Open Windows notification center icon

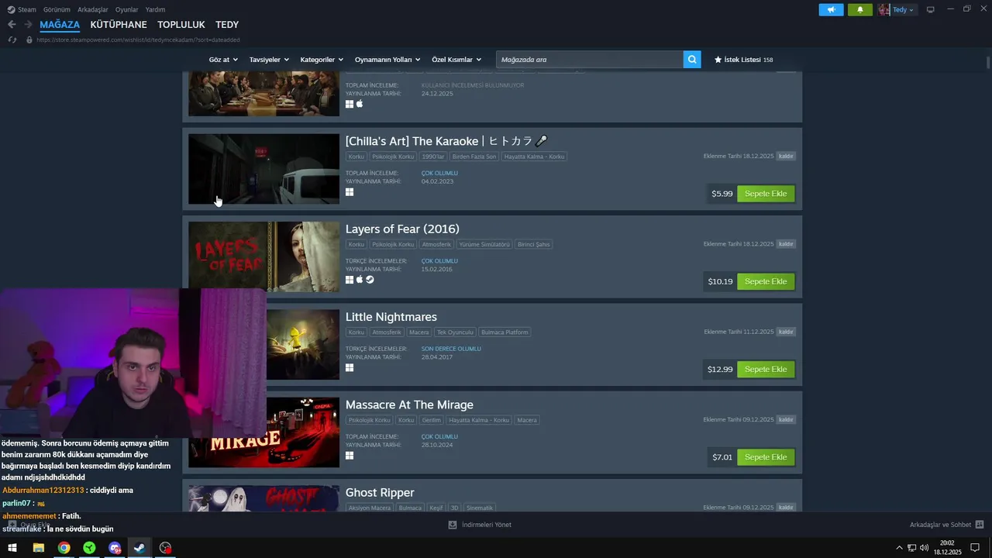tap(975, 548)
